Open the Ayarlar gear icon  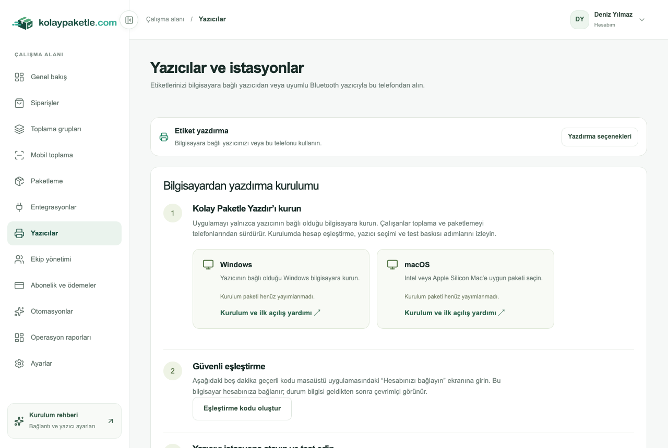(19, 364)
